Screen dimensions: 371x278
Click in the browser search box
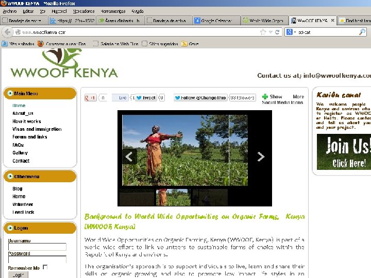pos(328,32)
